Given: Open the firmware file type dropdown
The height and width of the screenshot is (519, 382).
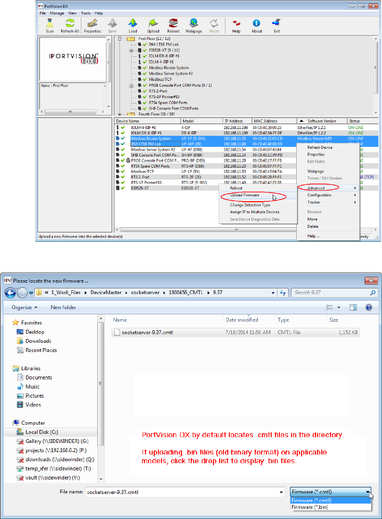Looking at the screenshot, I should click(330, 492).
